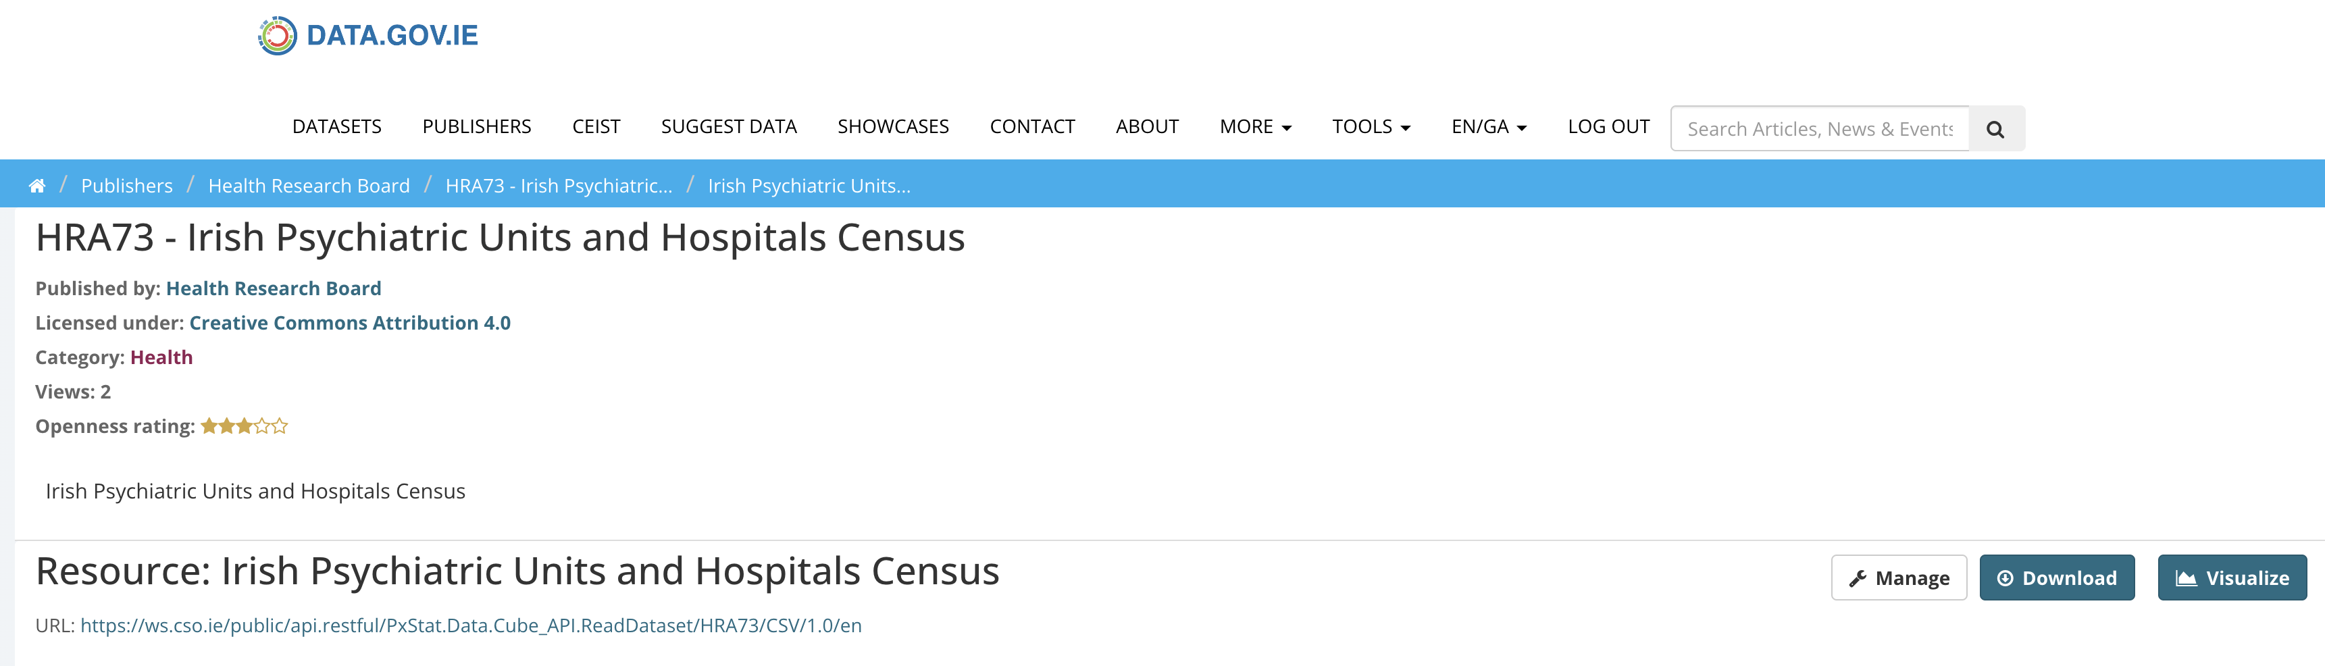
Task: Open the EN/GA language dropdown
Action: pos(1488,127)
